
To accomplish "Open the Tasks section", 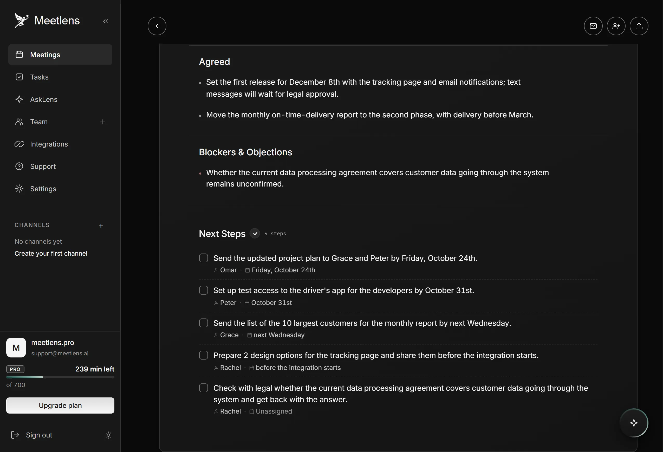I will tap(60, 77).
